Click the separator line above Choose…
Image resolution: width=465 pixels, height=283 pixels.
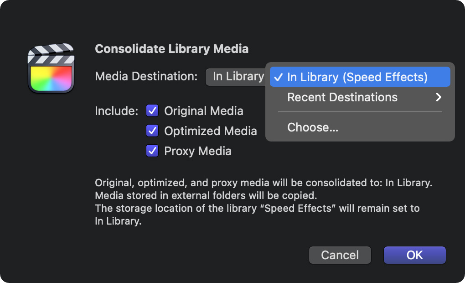pos(360,112)
